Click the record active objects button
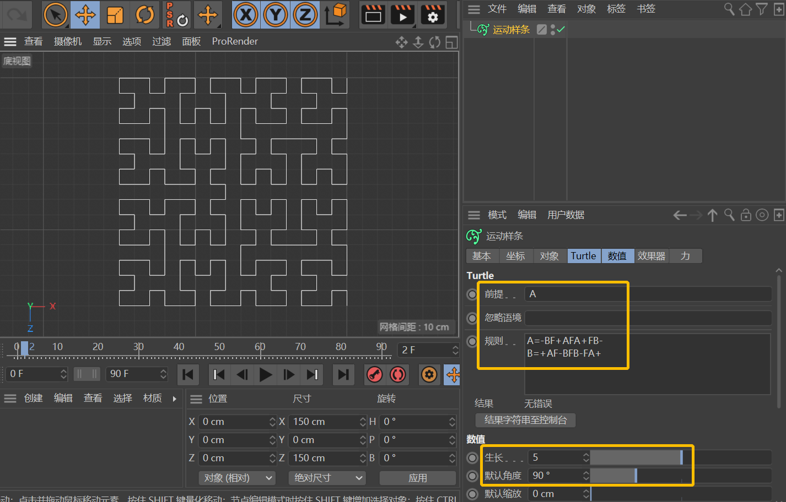 click(375, 375)
